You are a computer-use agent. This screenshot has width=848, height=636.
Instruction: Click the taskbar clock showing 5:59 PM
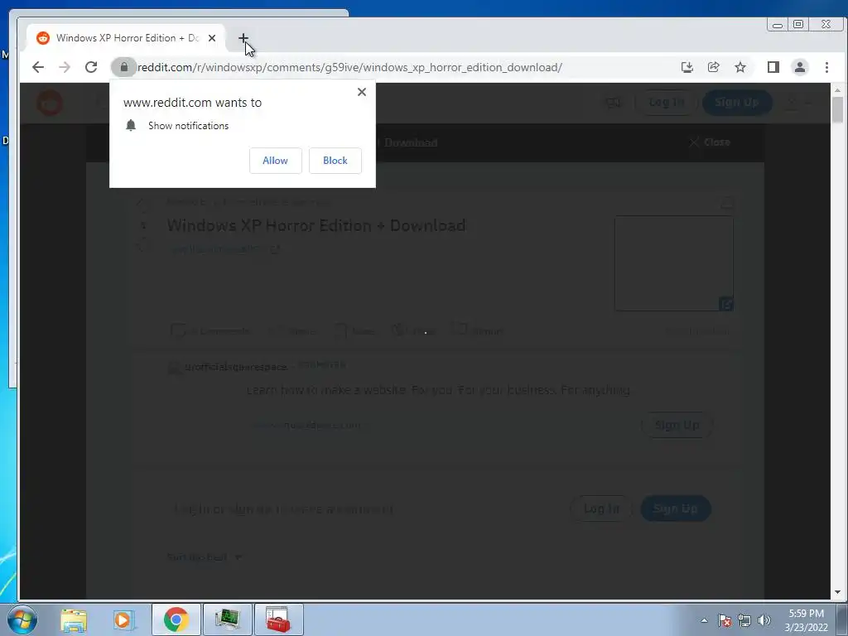click(x=806, y=620)
